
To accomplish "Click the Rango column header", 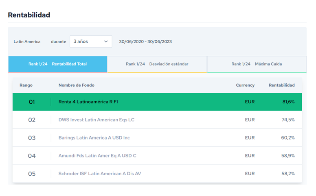I will [x=26, y=85].
